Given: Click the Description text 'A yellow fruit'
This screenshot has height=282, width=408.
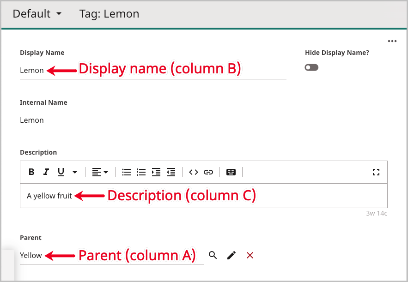Looking at the screenshot, I should point(49,196).
